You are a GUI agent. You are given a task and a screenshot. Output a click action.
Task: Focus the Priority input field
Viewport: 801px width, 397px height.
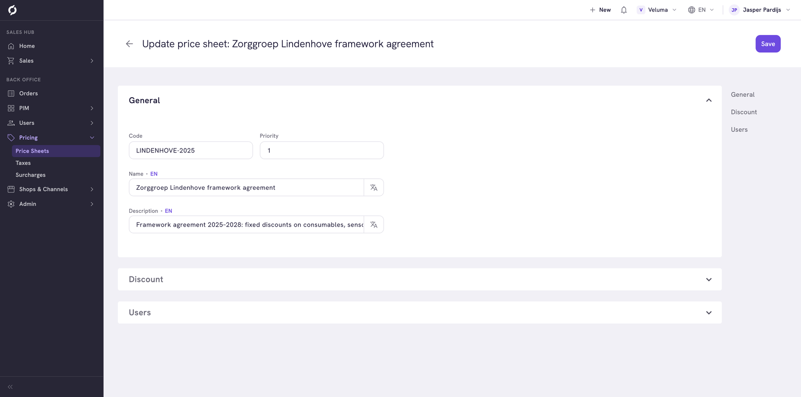click(322, 150)
